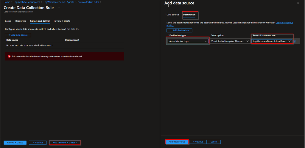Close the Add data source panel
The width and height of the screenshot is (305, 148).
point(298,3)
